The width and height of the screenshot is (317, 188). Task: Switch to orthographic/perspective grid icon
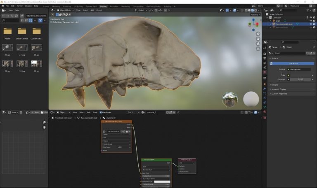[x=257, y=49]
